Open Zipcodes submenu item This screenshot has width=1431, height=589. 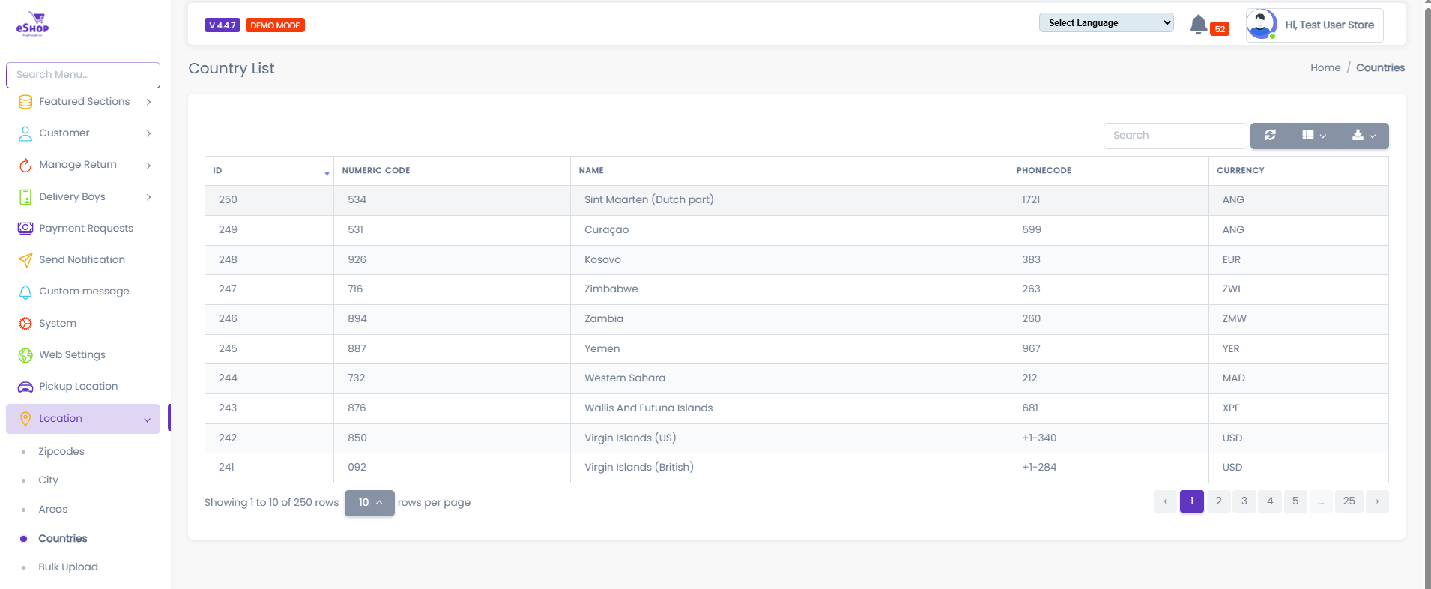(61, 451)
